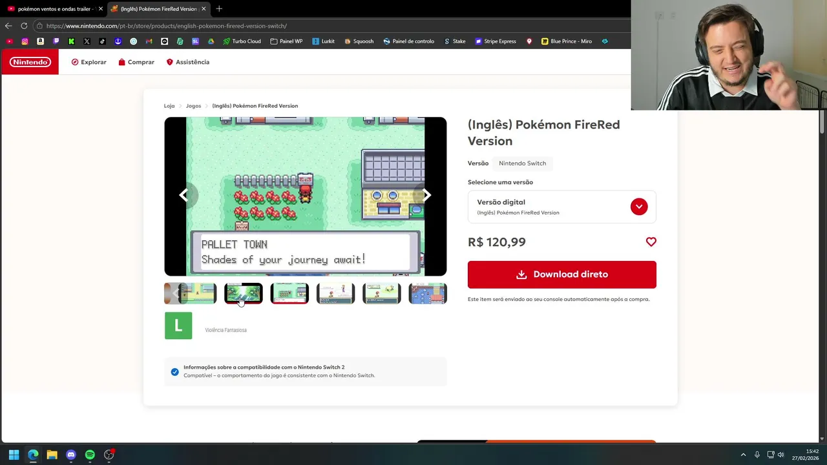Screen dimensions: 827x465
Task: Open the Lurkit bookmark
Action: [323, 41]
